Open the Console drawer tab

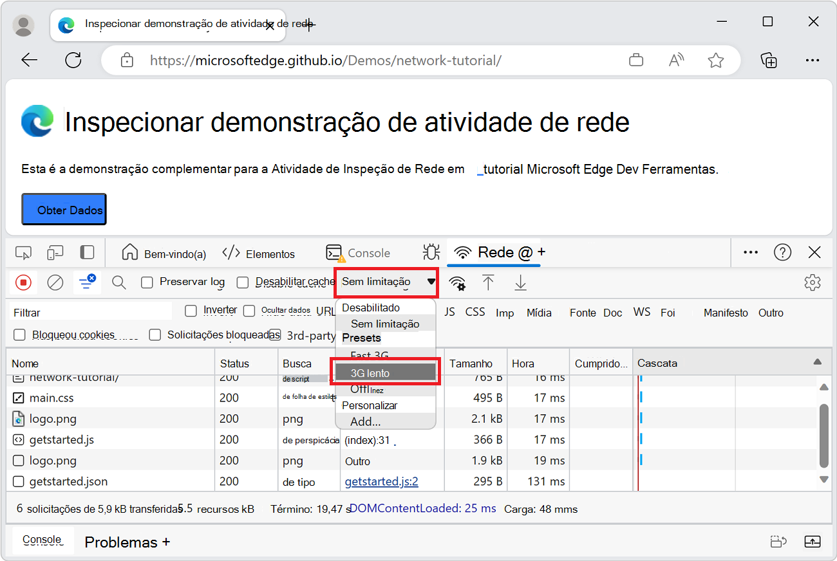pyautogui.click(x=42, y=540)
